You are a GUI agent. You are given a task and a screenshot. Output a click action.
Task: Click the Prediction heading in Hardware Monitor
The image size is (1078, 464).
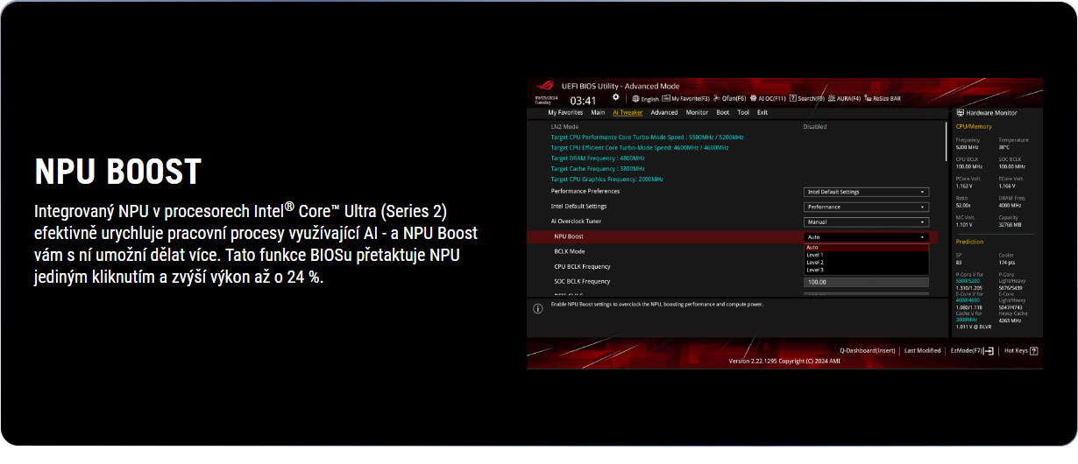coord(970,242)
